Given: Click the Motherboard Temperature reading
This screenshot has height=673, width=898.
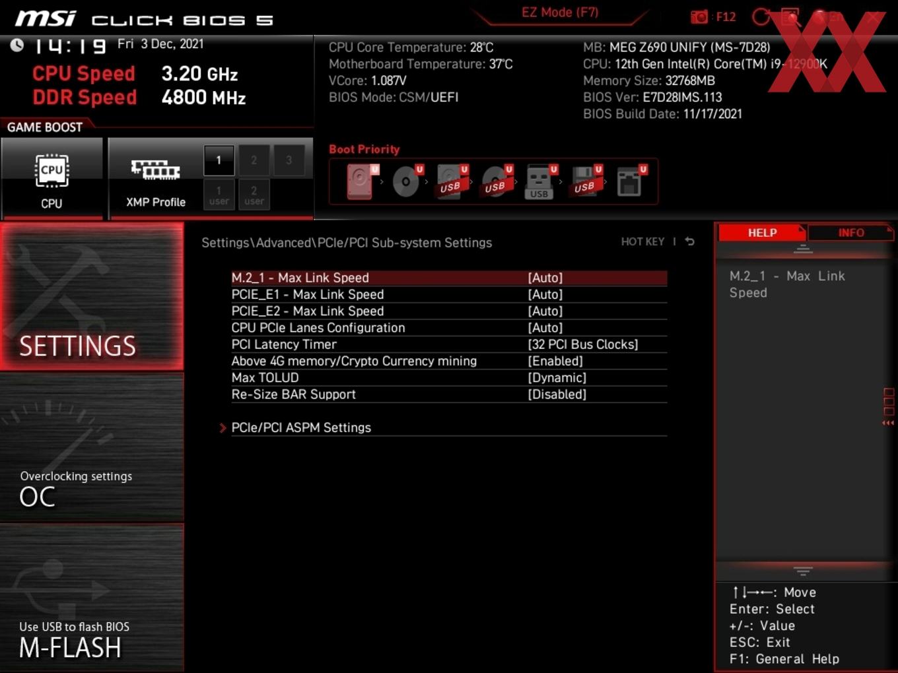Looking at the screenshot, I should pyautogui.click(x=421, y=64).
